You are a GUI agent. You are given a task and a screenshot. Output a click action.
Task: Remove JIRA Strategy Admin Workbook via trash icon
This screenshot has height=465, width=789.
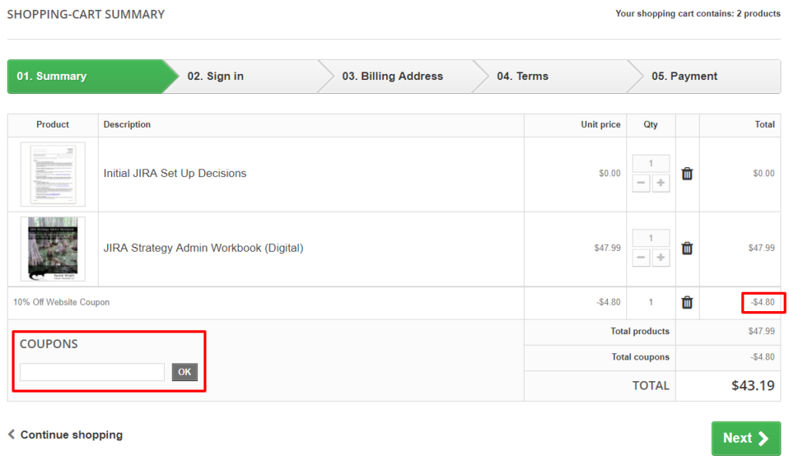coord(687,249)
